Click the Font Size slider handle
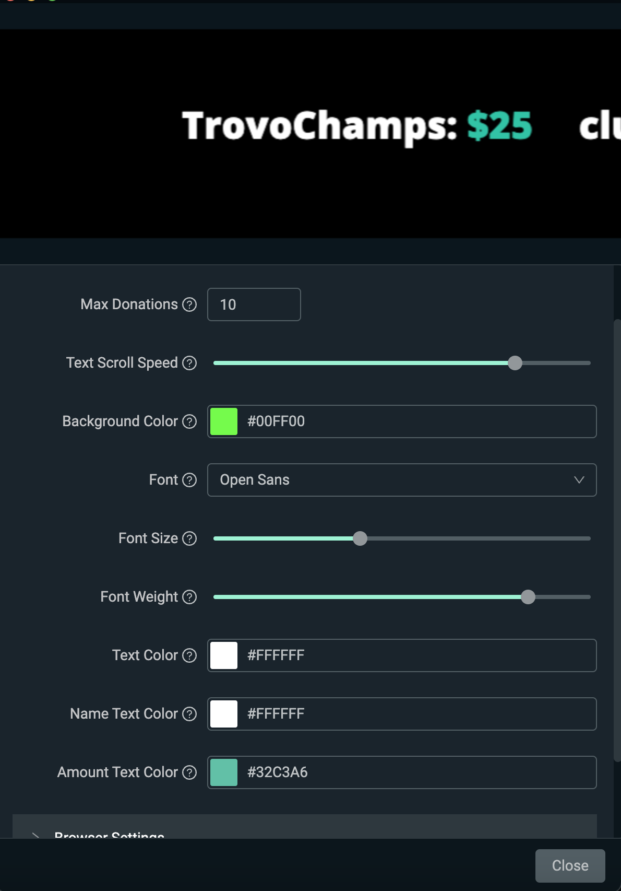The image size is (621, 891). point(360,538)
